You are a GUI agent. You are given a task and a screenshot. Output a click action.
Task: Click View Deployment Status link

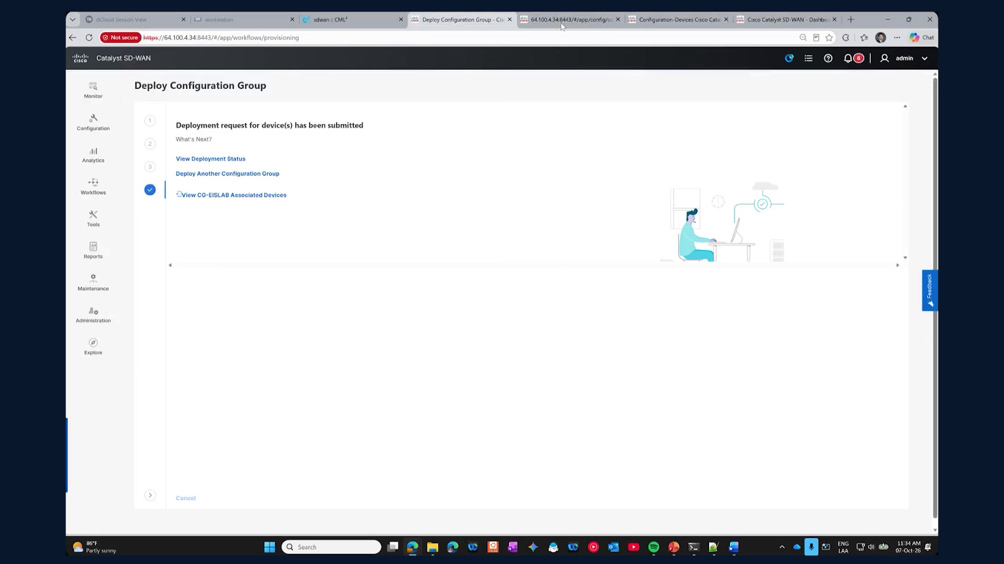[211, 159]
